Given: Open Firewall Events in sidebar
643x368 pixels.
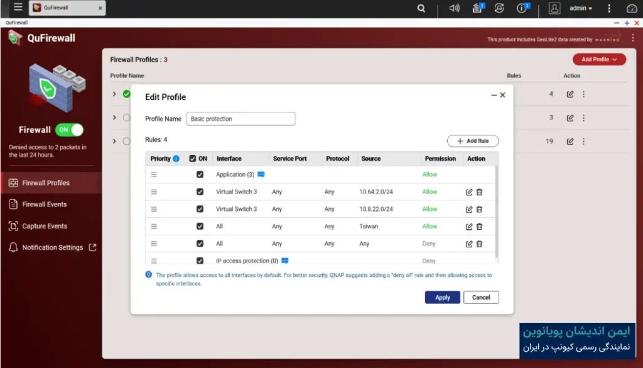Looking at the screenshot, I should pos(51,204).
